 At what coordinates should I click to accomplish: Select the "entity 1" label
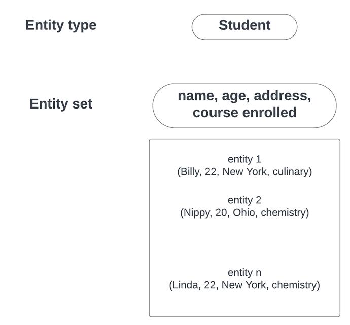(x=244, y=159)
